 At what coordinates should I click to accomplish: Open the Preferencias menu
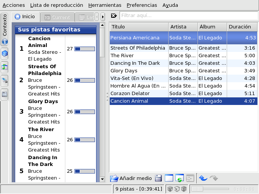click(x=142, y=5)
